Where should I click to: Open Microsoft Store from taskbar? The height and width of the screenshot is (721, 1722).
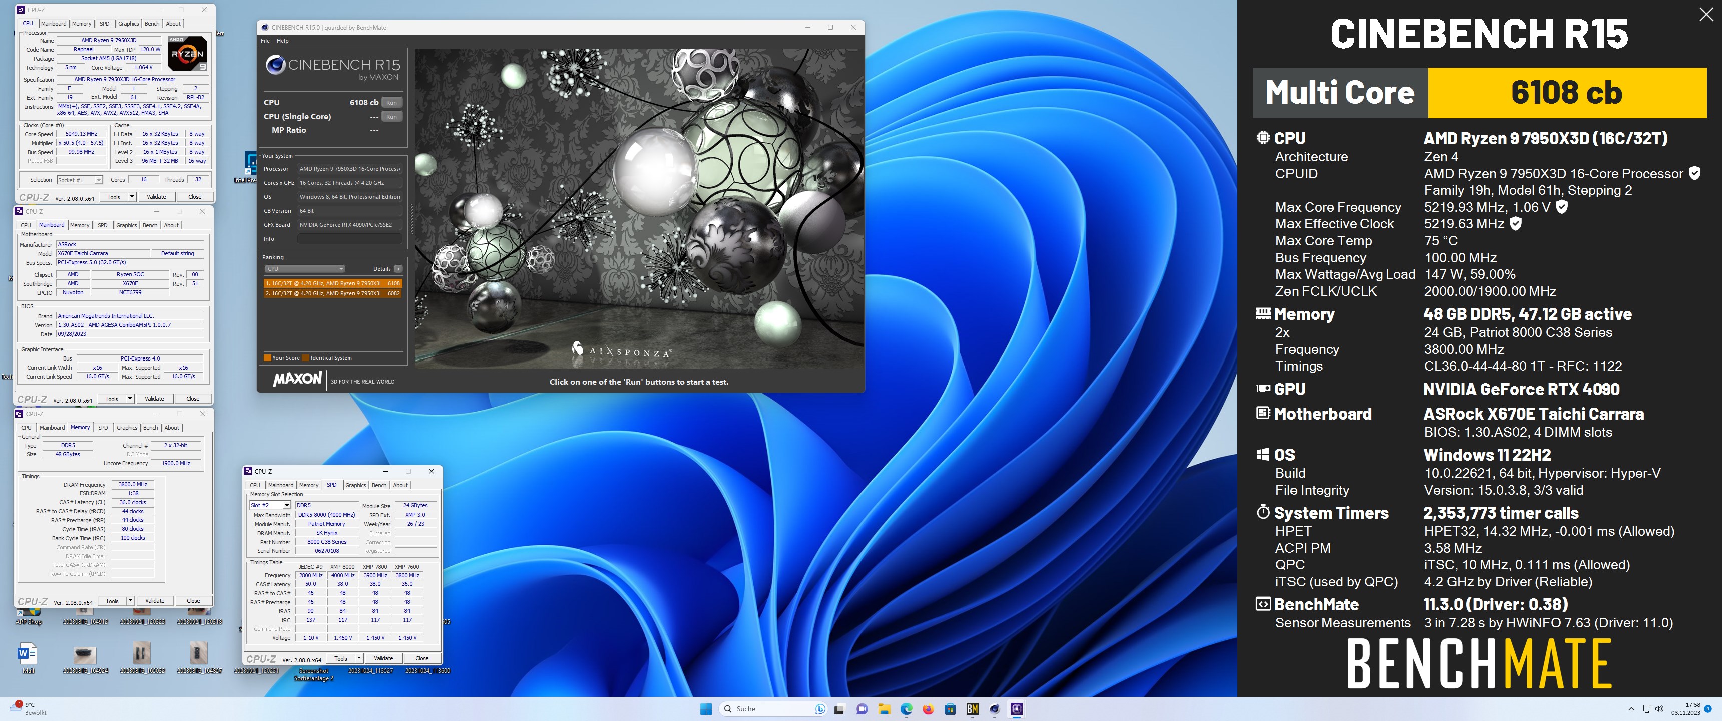pyautogui.click(x=950, y=709)
